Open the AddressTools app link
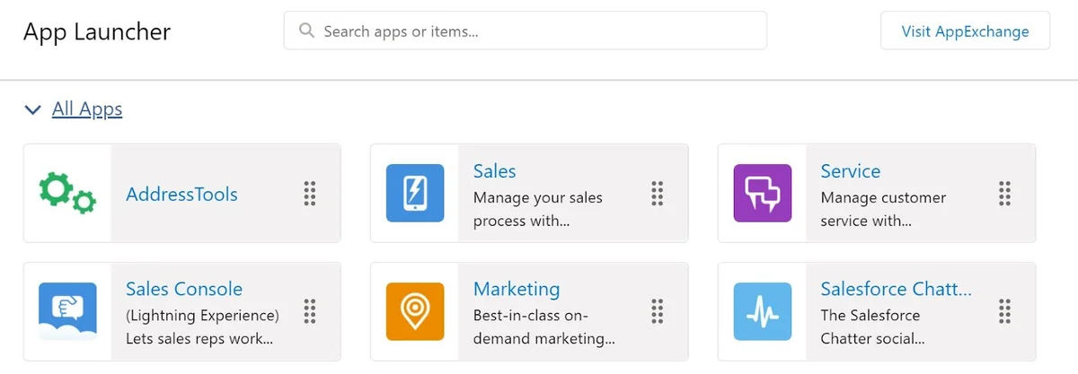 (181, 194)
